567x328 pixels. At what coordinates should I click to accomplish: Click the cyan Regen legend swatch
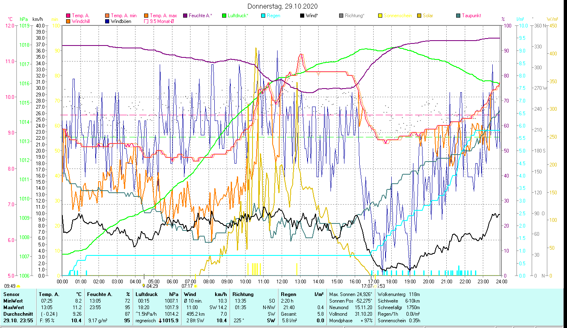coord(263,16)
